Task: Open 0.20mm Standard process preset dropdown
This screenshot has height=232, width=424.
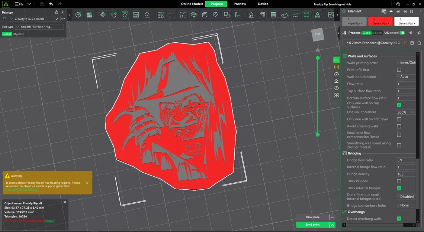Action: 373,43
